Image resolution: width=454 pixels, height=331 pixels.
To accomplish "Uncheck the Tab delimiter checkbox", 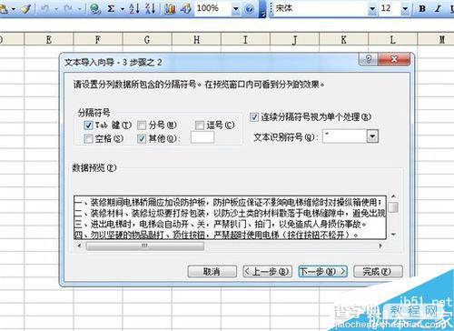I will [88, 125].
